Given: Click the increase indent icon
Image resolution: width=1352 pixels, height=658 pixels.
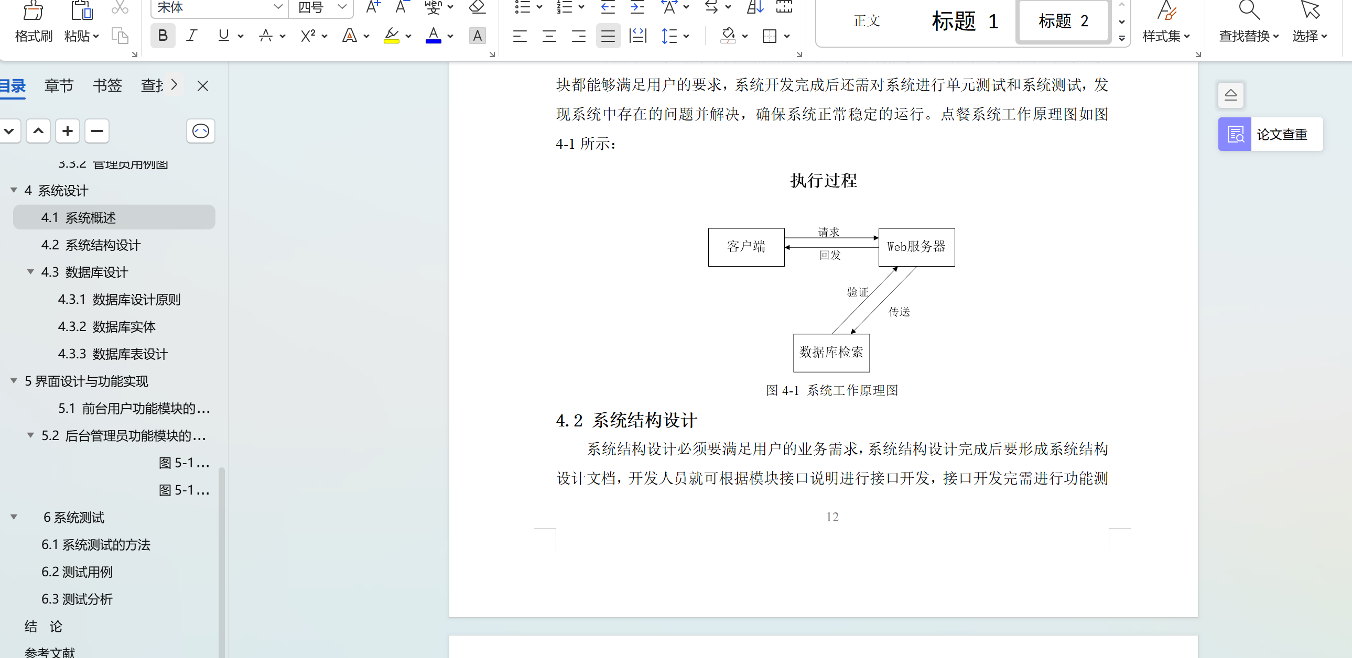Looking at the screenshot, I should tap(637, 7).
